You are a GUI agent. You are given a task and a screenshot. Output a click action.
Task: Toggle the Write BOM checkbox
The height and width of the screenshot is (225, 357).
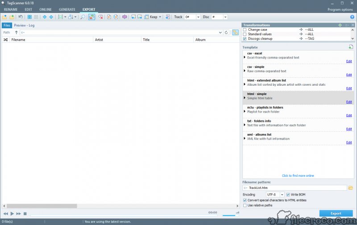point(288,195)
